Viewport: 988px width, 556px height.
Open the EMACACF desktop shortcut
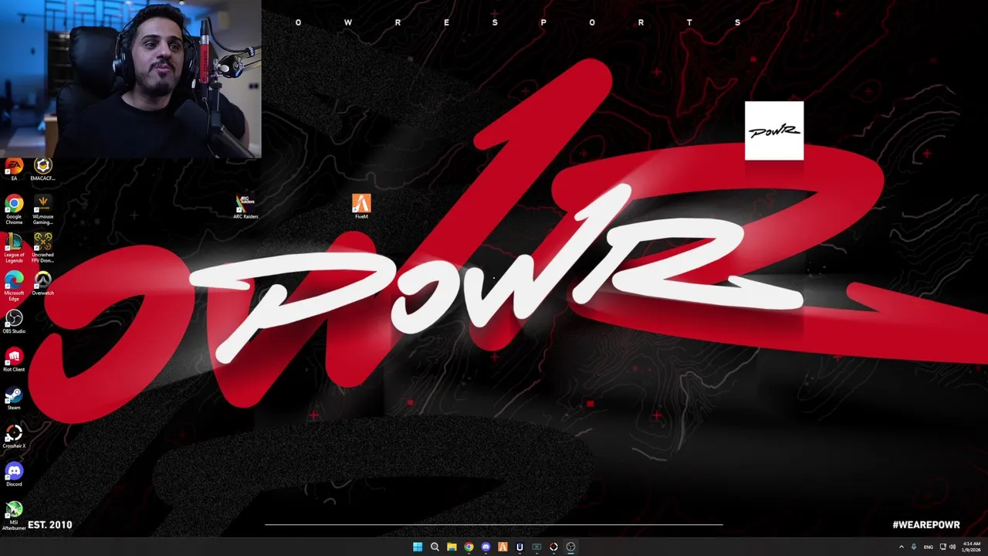pyautogui.click(x=42, y=169)
